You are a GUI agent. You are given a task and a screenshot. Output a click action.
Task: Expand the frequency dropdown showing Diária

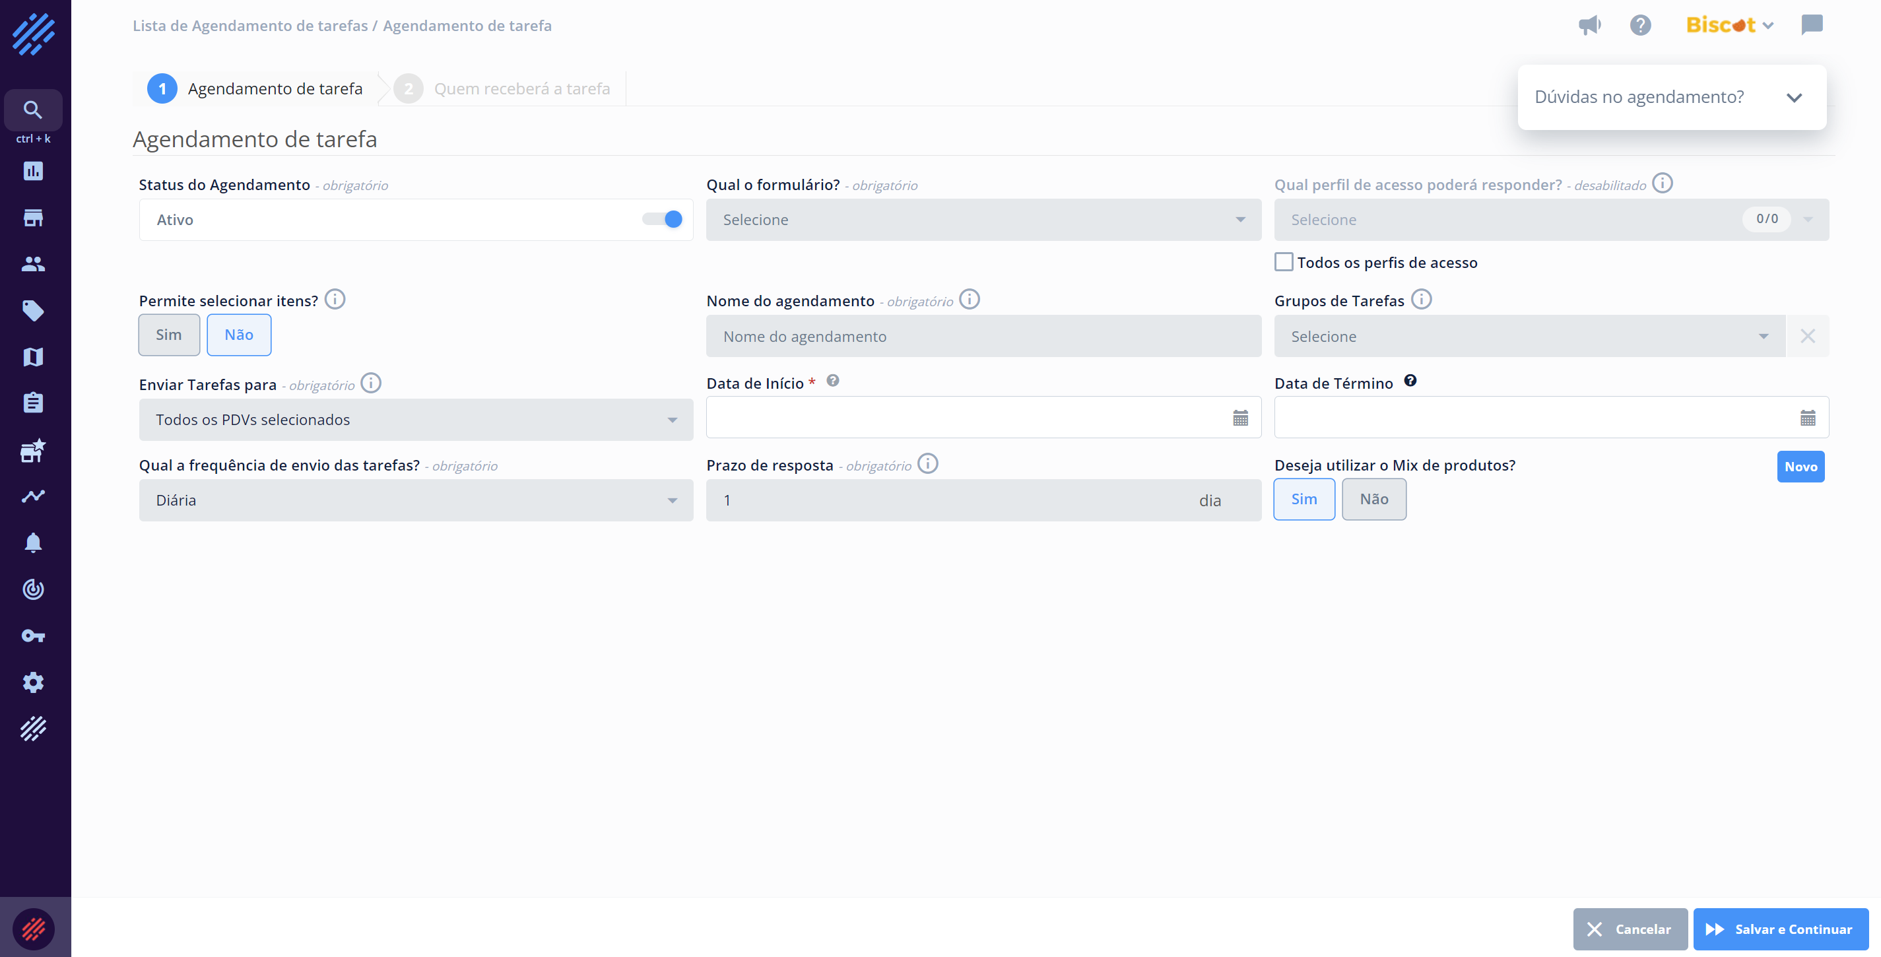tap(416, 501)
